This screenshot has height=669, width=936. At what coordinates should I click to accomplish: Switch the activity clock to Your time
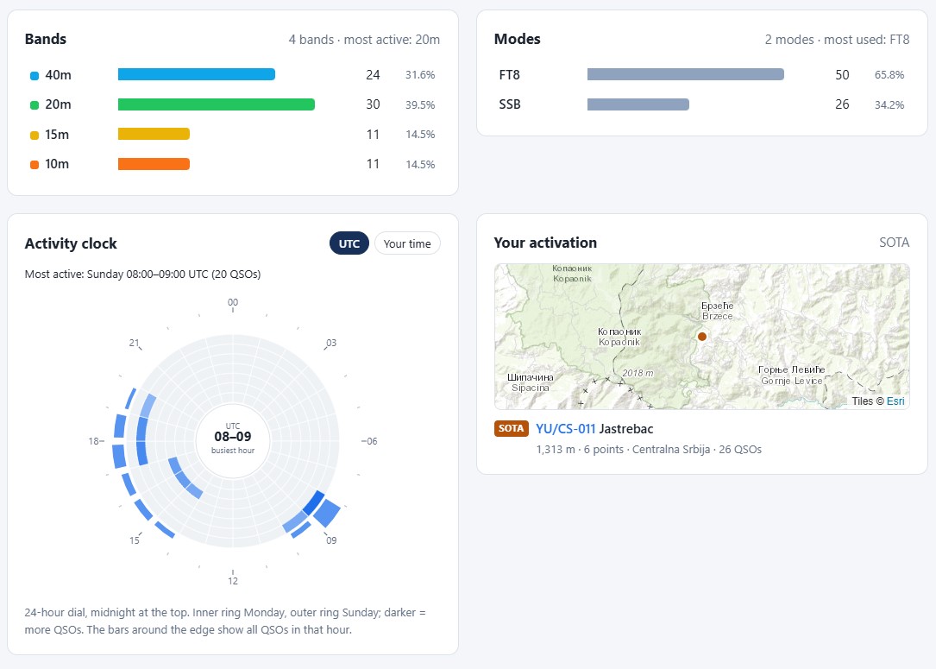[x=407, y=243]
